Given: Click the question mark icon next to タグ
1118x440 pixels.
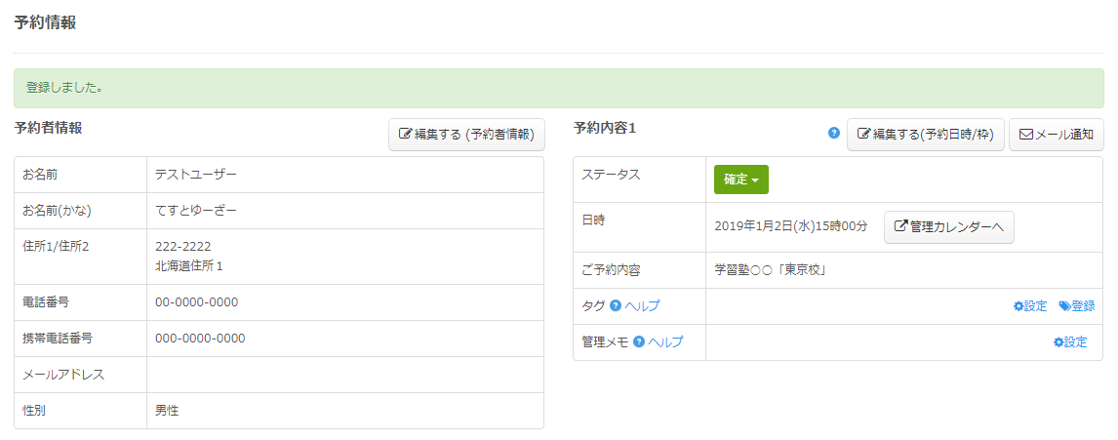Looking at the screenshot, I should coord(616,306).
